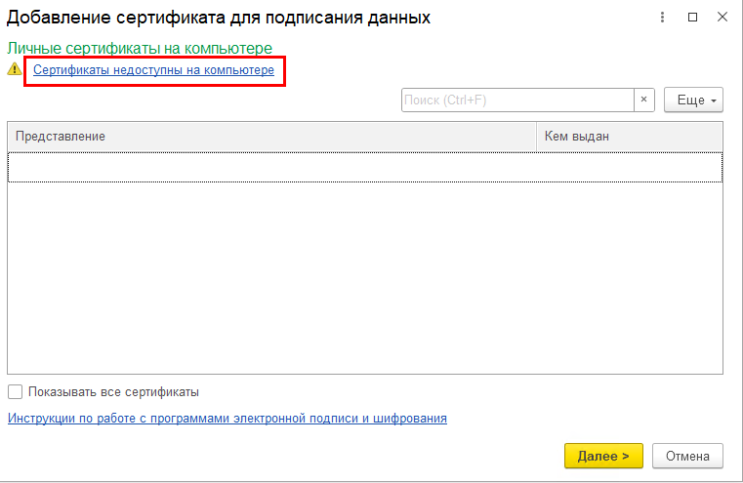Screen dimensions: 743x483
Task: Open the three-dot menu in the title bar
Action: pyautogui.click(x=664, y=18)
